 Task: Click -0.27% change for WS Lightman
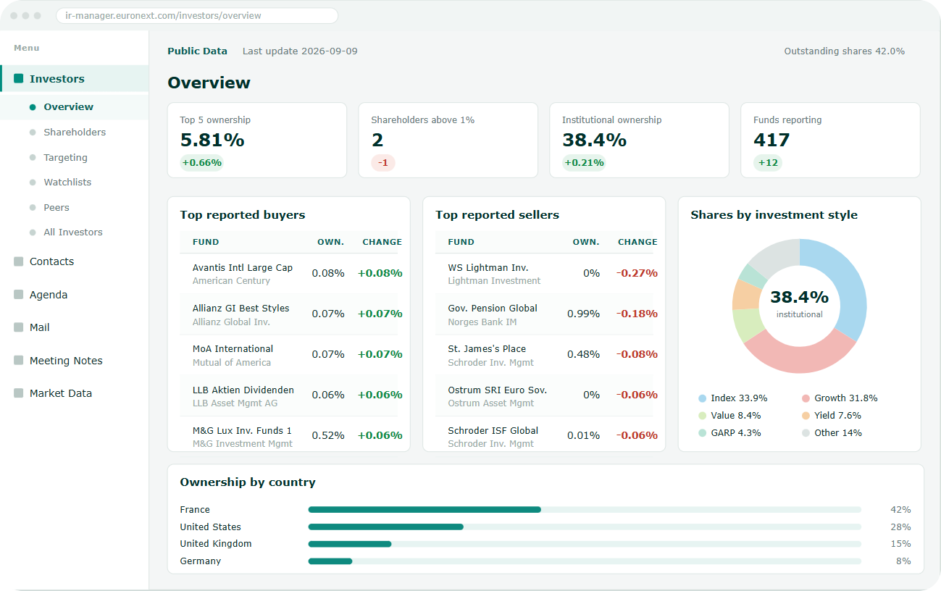click(637, 273)
